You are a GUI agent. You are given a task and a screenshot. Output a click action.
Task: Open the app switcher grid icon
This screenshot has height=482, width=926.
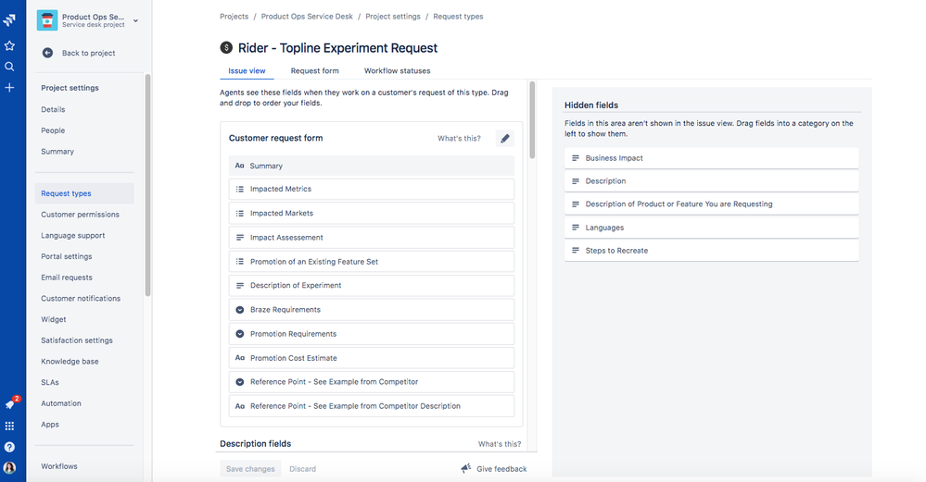(9, 426)
